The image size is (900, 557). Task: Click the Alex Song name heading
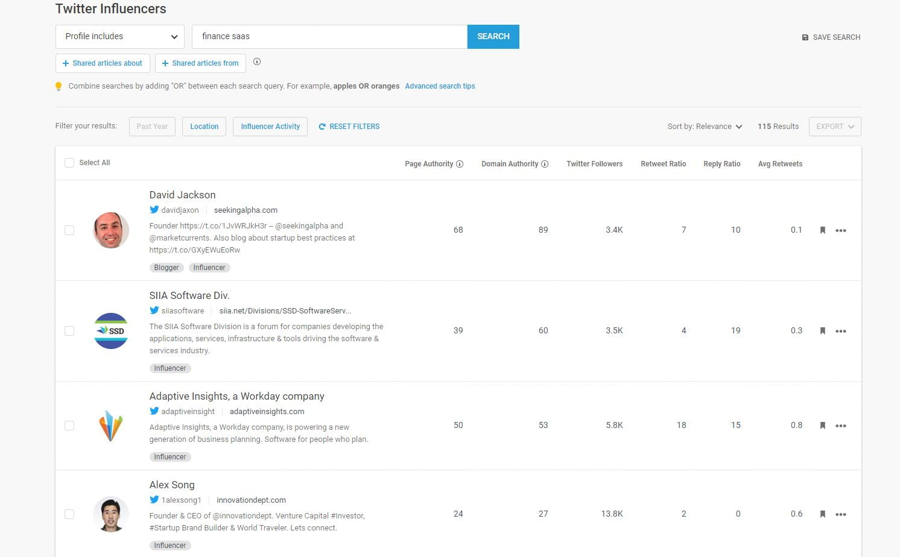172,485
